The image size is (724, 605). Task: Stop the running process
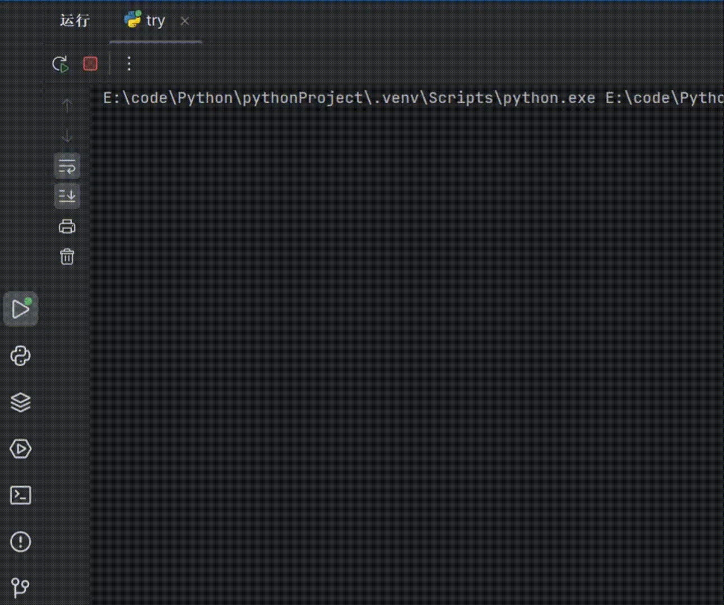pyautogui.click(x=90, y=64)
